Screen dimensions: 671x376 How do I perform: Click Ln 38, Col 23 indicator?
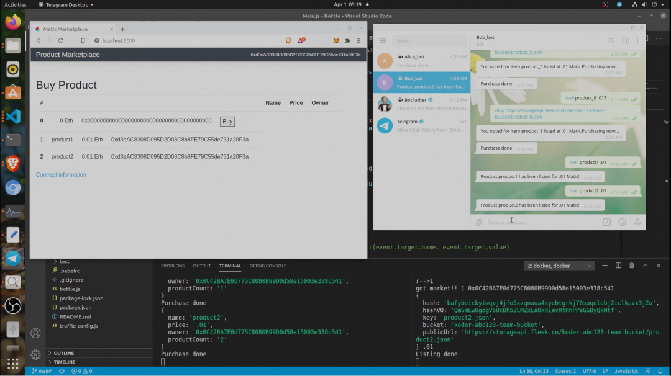534,371
